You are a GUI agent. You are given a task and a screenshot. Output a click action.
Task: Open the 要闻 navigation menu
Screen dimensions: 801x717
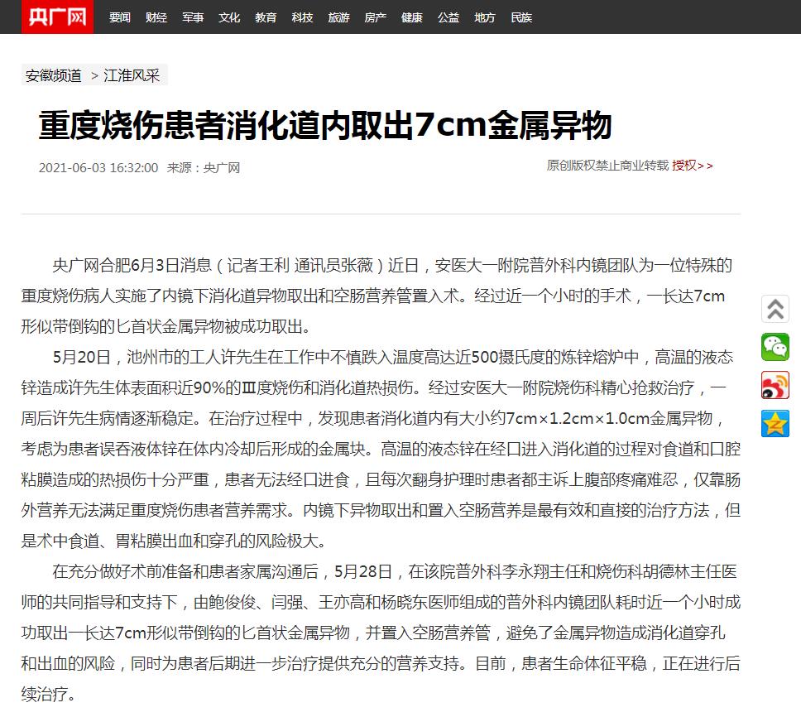click(x=120, y=17)
